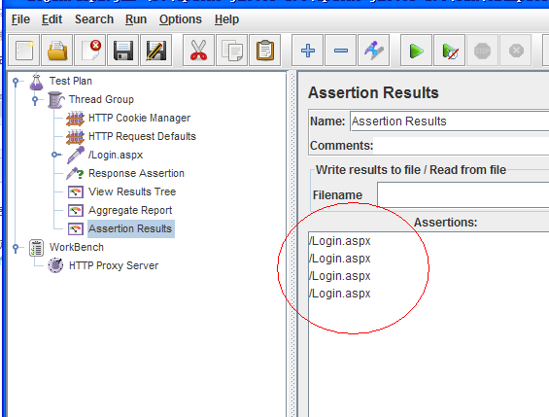Viewport: 549px width, 417px height.
Task: Select Thread Group in the tree
Action: [x=101, y=100]
